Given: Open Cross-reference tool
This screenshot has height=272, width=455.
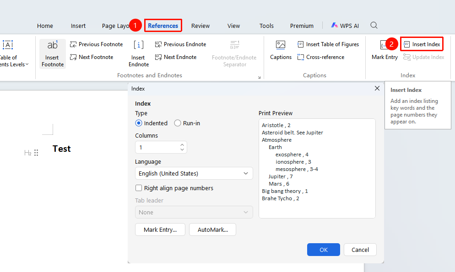Looking at the screenshot, I should 320,57.
